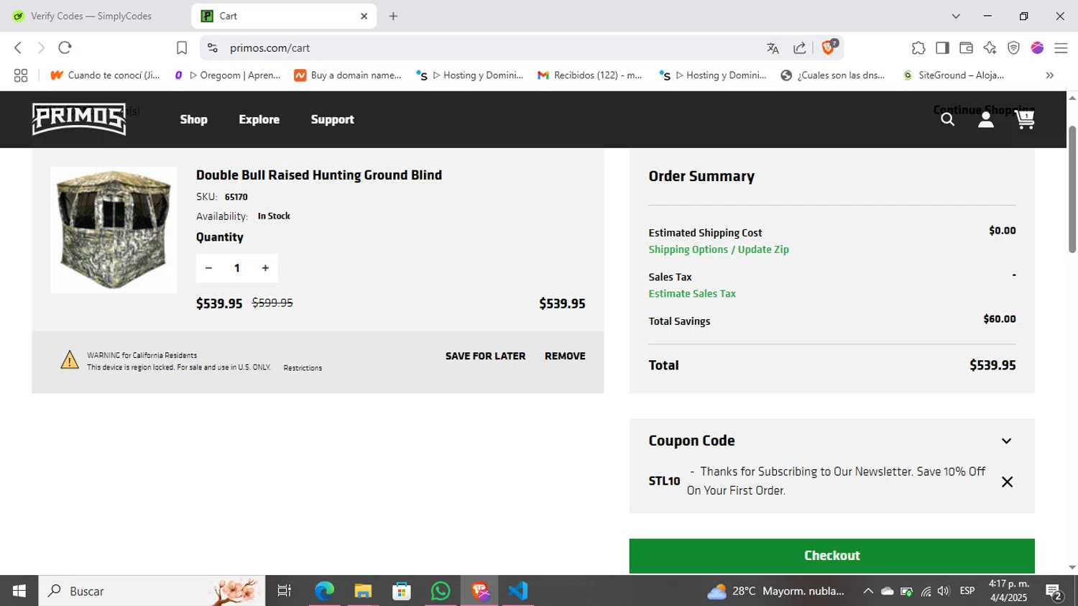Toggle the browser sidebar panel
This screenshot has height=606, width=1078.
coord(942,48)
